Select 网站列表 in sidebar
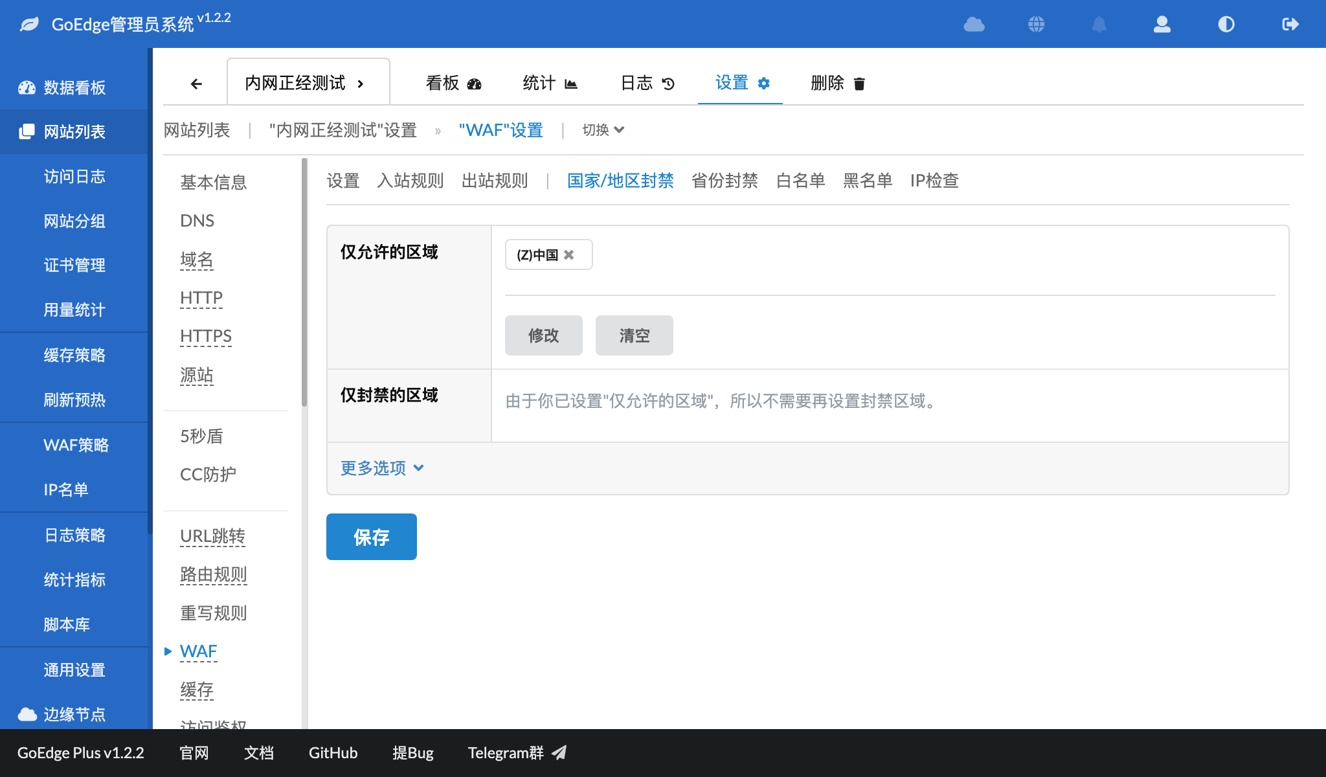This screenshot has height=777, width=1326. (x=74, y=131)
